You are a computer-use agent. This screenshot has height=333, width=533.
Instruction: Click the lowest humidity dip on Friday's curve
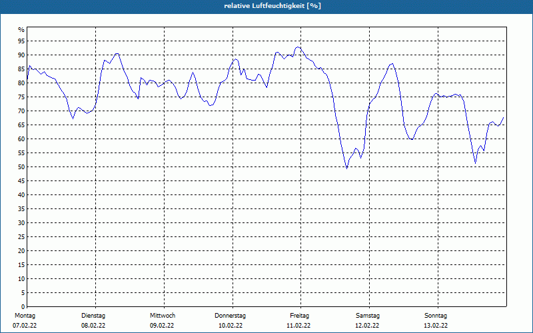point(346,168)
